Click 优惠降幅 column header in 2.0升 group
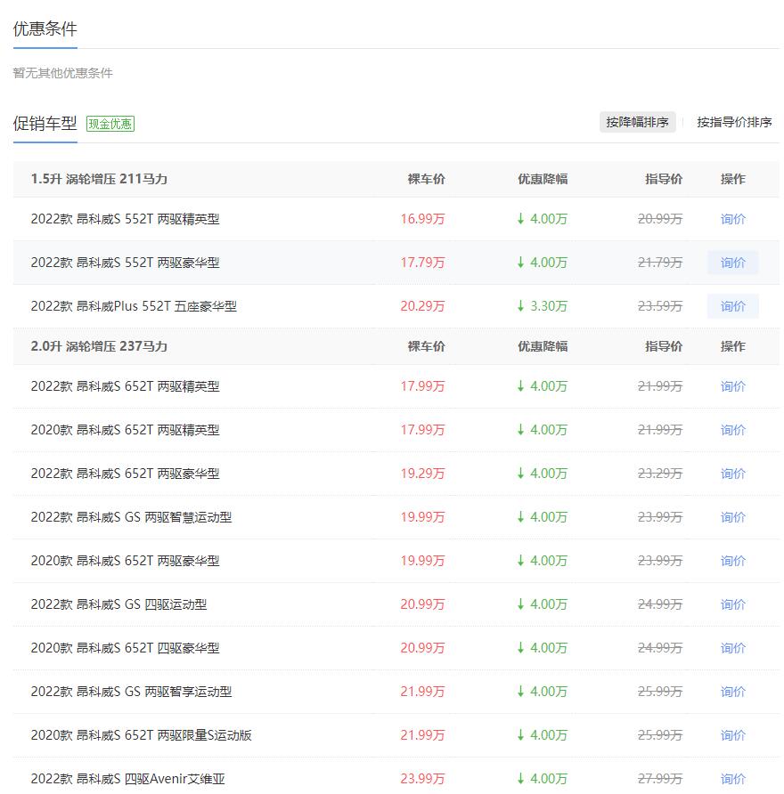The width and height of the screenshot is (784, 794). coord(543,346)
